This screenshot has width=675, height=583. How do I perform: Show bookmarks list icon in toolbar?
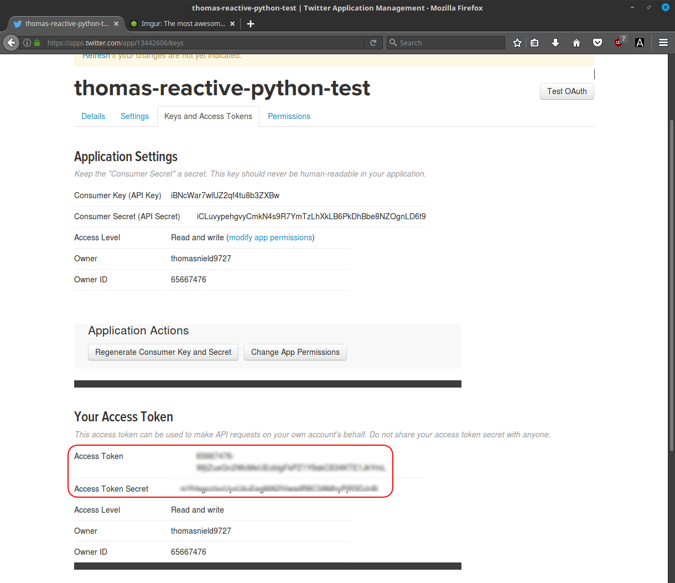(534, 43)
